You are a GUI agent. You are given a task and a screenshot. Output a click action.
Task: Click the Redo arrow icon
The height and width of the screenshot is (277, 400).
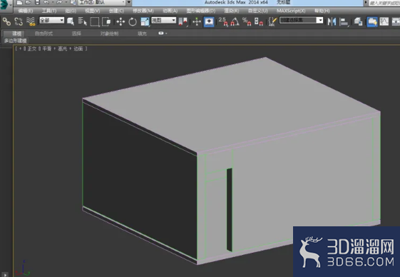coord(59,3)
